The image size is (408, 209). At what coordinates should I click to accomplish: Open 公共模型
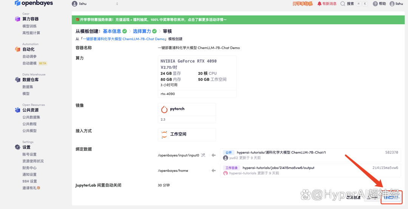point(29,131)
